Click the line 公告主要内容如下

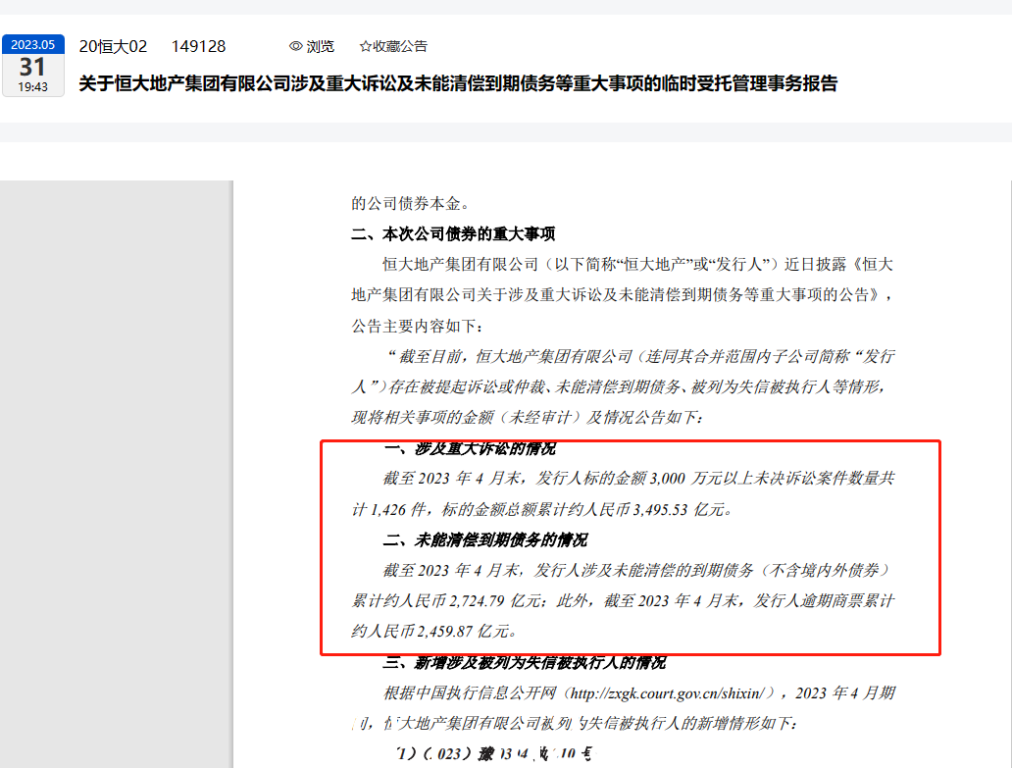click(417, 326)
